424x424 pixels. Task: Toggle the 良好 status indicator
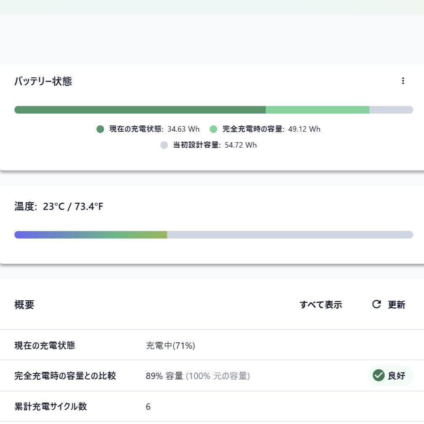click(x=390, y=375)
